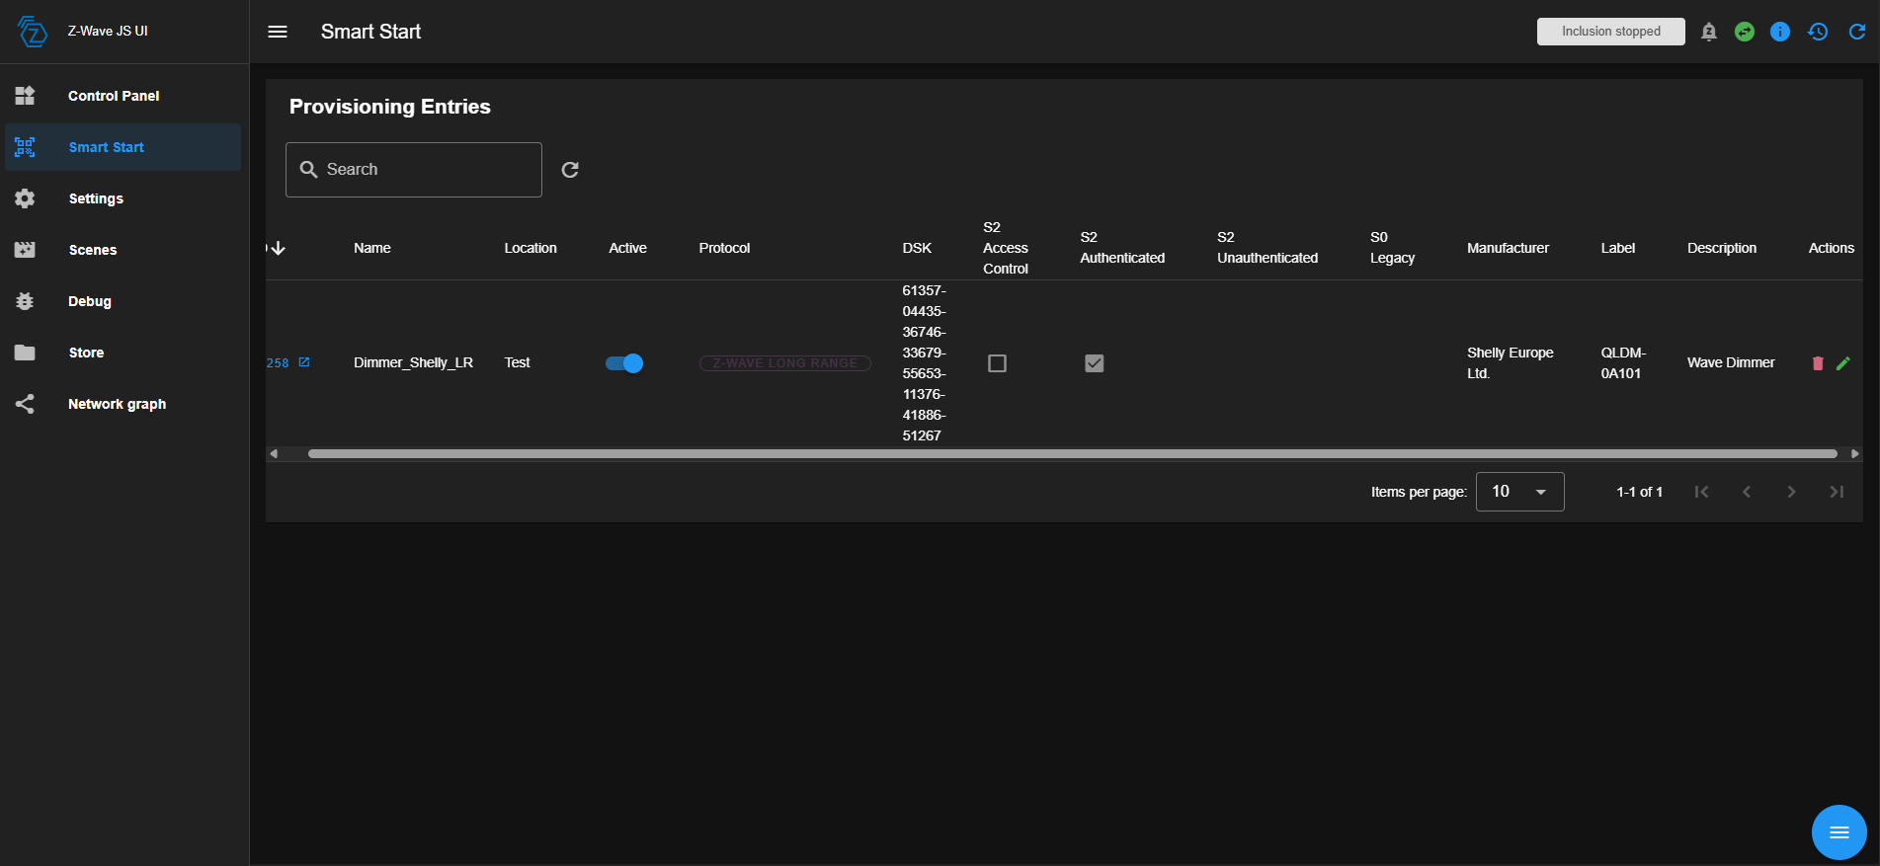Screen dimensions: 1880x866
Task: Expand the Items per page dropdown
Action: pyautogui.click(x=1519, y=492)
